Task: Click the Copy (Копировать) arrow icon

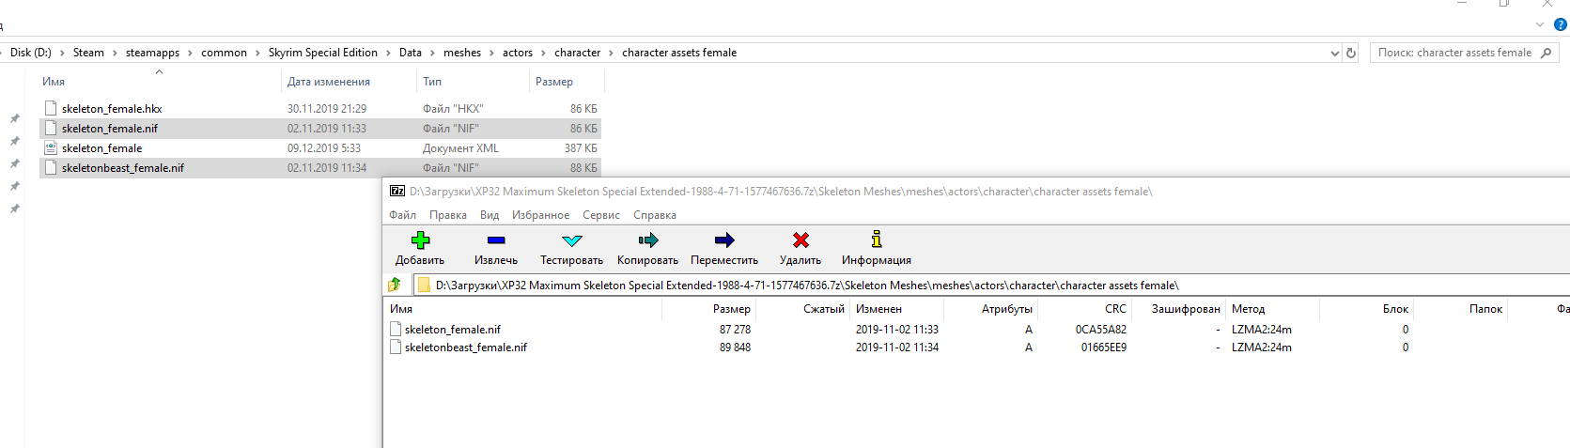Action: click(x=647, y=240)
